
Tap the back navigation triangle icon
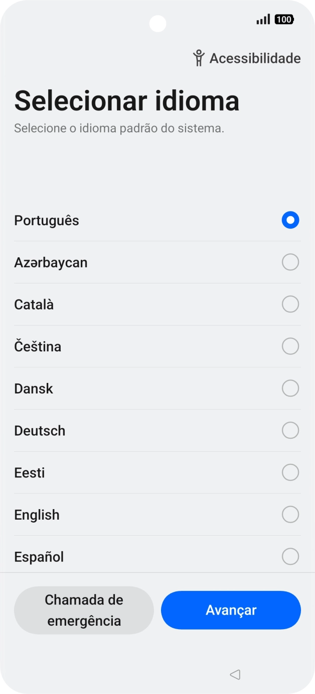[235, 674]
